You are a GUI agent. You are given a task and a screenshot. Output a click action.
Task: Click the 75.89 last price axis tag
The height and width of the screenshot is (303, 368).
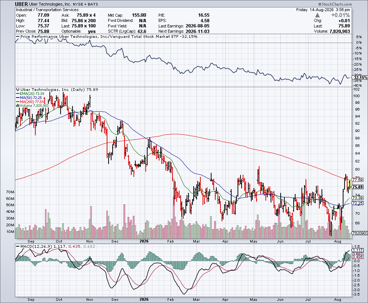358,187
